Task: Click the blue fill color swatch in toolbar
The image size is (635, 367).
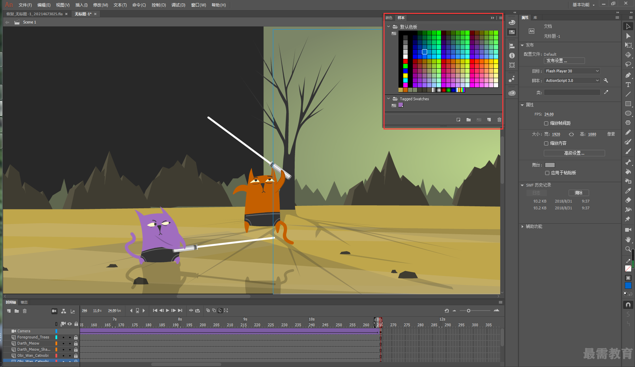Action: [x=628, y=285]
